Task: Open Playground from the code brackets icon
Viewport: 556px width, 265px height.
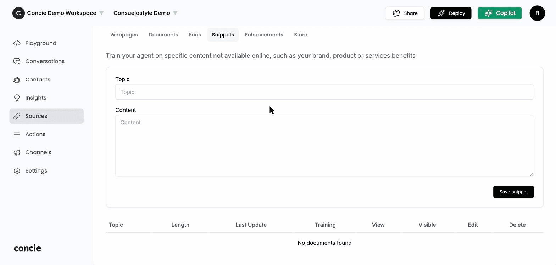Action: (17, 43)
